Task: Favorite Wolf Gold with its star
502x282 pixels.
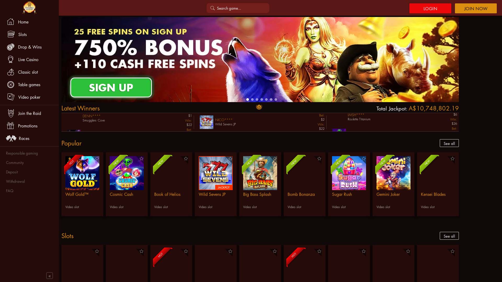Action: coord(97,158)
